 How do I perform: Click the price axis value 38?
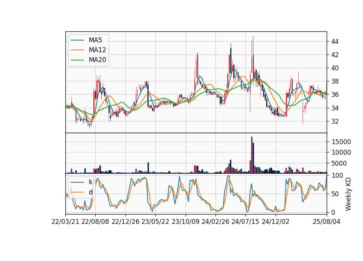point(335,81)
